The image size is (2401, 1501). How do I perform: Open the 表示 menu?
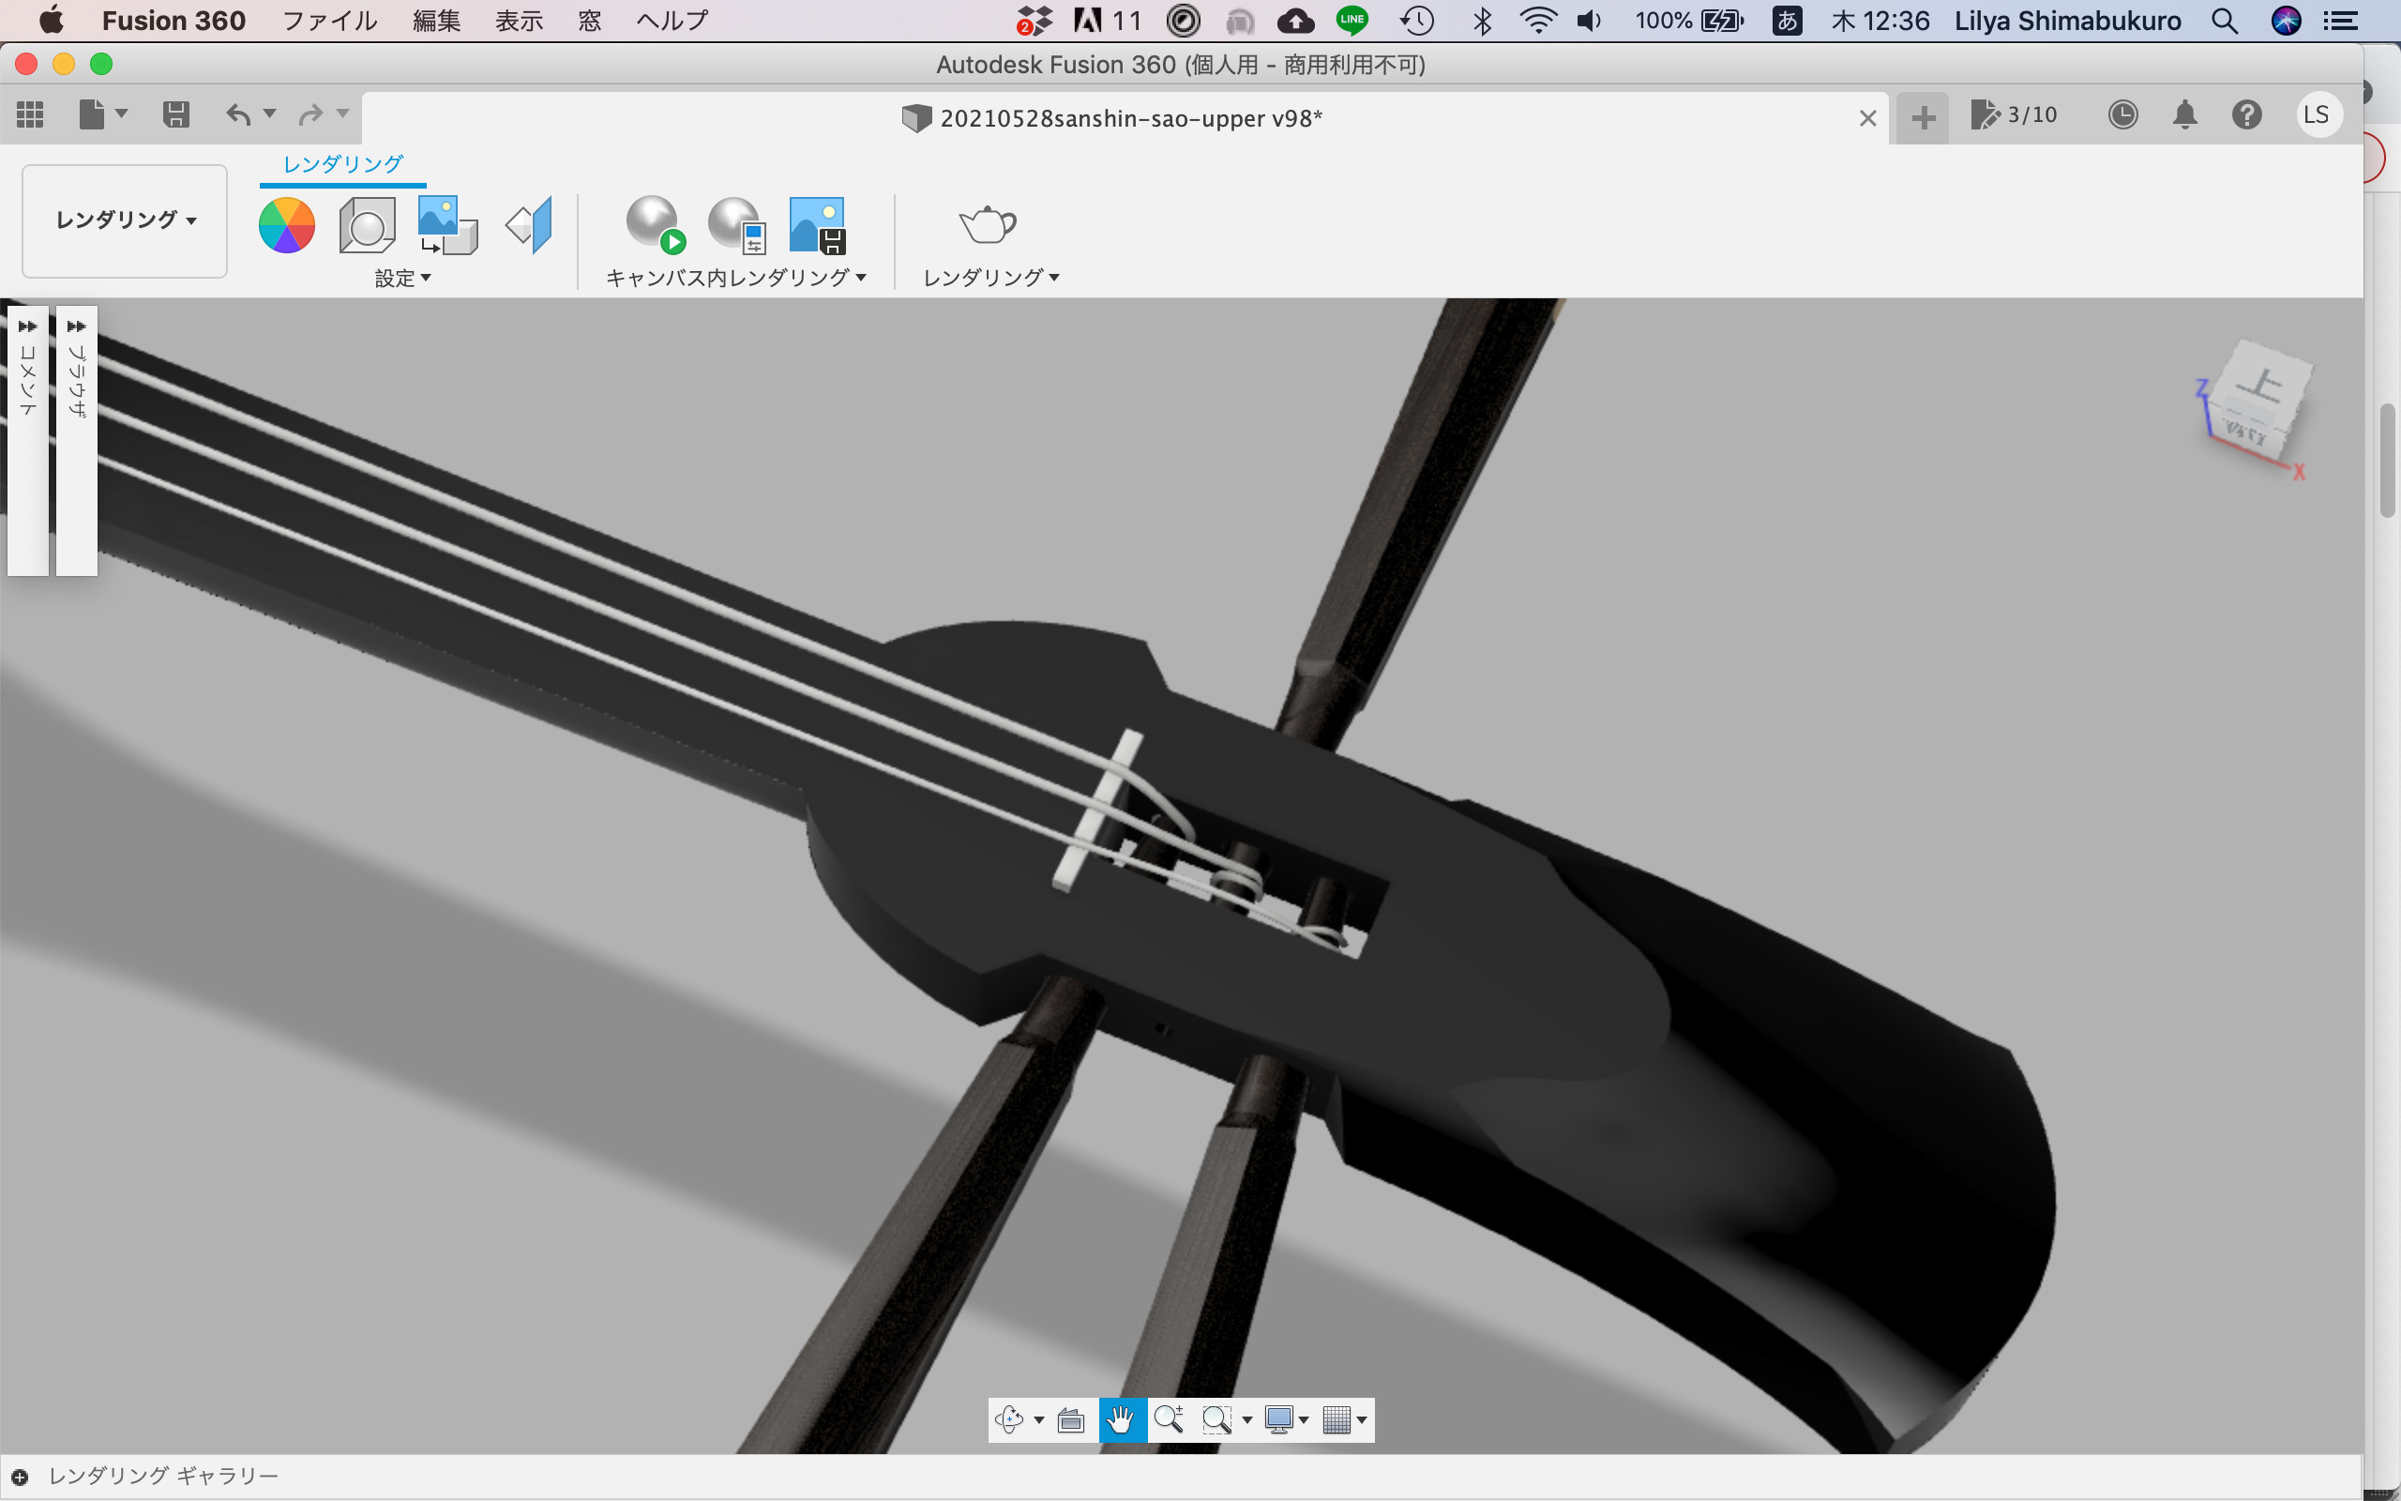(519, 21)
